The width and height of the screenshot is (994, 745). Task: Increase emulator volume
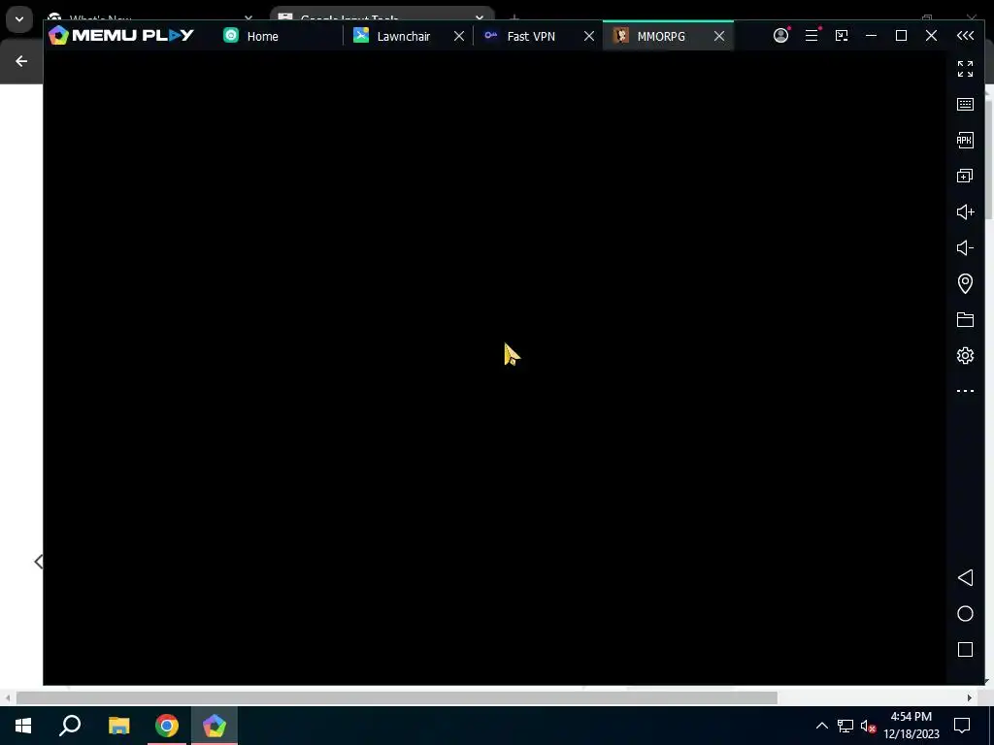[x=965, y=211]
